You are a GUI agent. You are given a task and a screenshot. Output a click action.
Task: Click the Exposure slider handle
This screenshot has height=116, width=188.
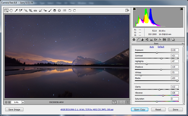tap(157, 53)
